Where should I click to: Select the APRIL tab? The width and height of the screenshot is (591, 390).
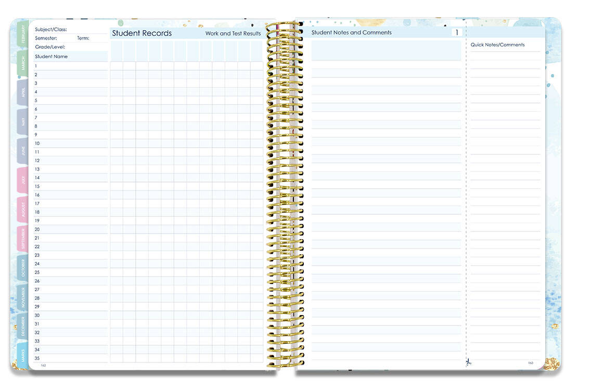(22, 93)
